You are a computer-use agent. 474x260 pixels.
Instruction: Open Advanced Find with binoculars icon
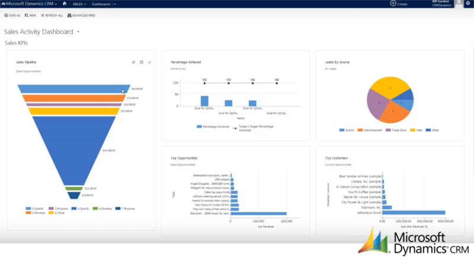70,15
